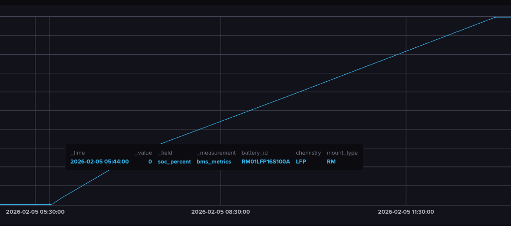Click the _measurement column header in tooltip
The height and width of the screenshot is (226, 511).
coord(216,153)
